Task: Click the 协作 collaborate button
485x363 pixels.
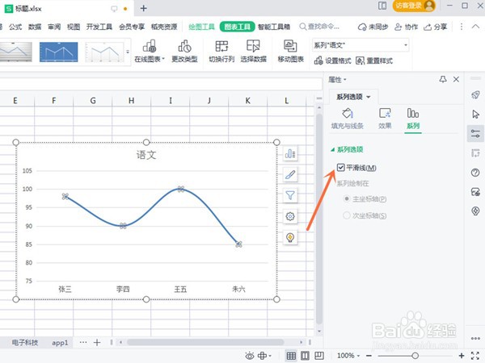Action: 406,27
